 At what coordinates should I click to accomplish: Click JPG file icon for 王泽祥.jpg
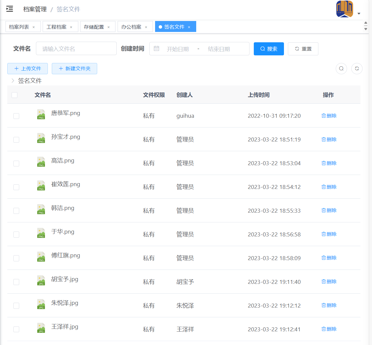41,328
